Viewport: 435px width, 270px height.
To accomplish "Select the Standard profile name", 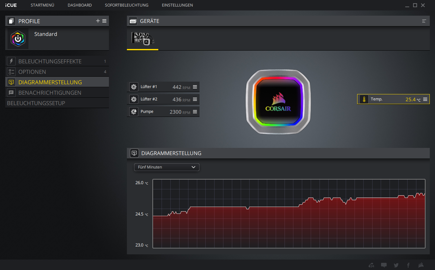I will coord(45,34).
